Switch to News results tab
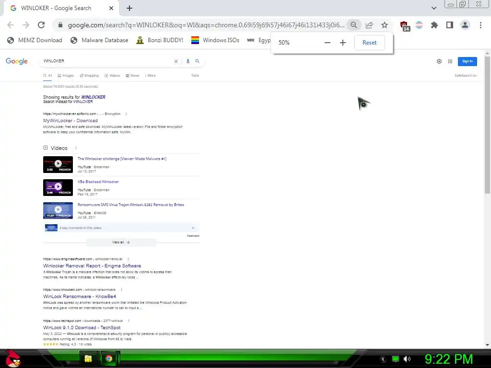491x368 pixels. pyautogui.click(x=132, y=75)
